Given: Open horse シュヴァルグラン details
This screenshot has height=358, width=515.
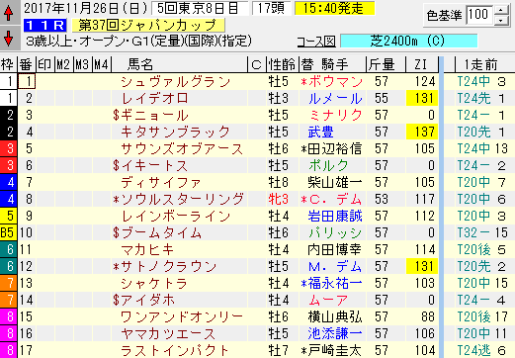Looking at the screenshot, I should pos(175,82).
